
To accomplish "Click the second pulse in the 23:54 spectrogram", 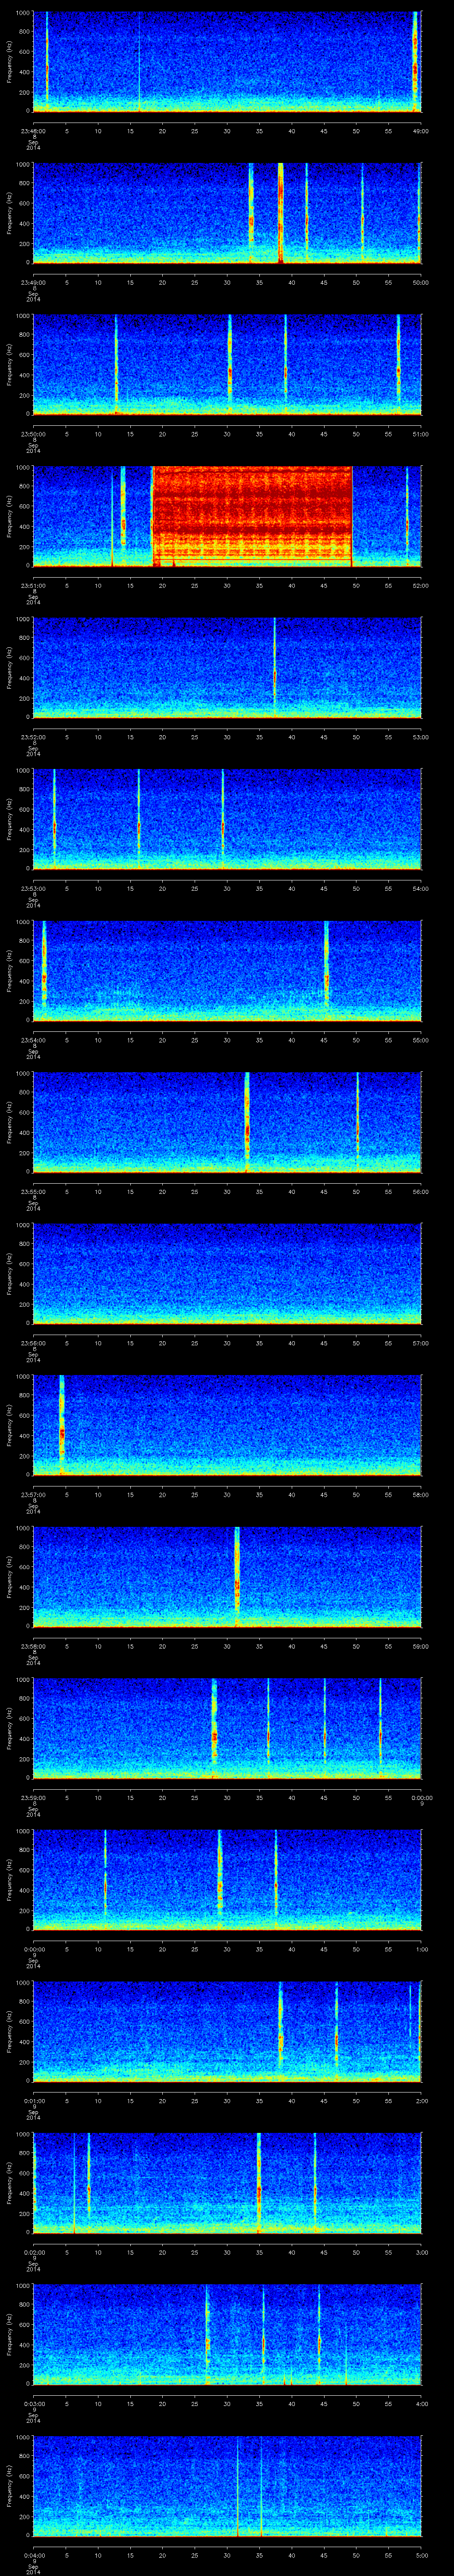I will point(326,970).
